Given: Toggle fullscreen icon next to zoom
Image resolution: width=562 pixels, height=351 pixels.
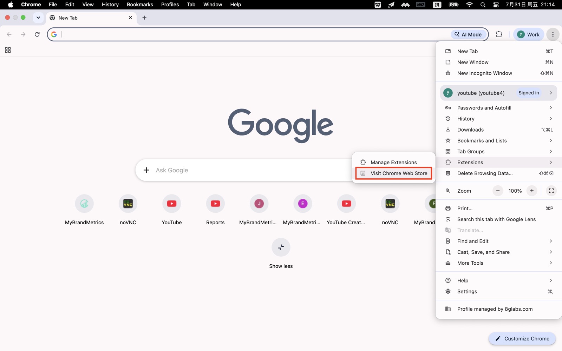Looking at the screenshot, I should click(x=551, y=191).
